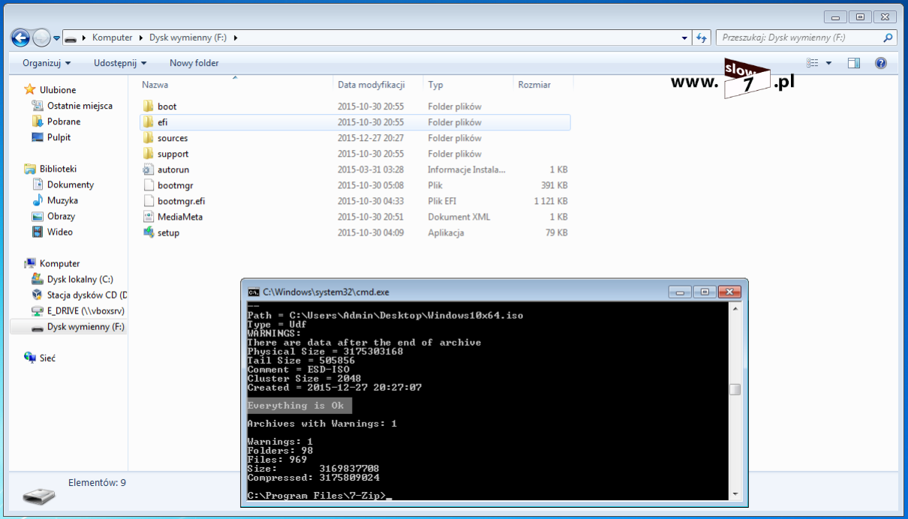Select Biblioteki in the navigation pane
908x519 pixels.
pos(58,169)
